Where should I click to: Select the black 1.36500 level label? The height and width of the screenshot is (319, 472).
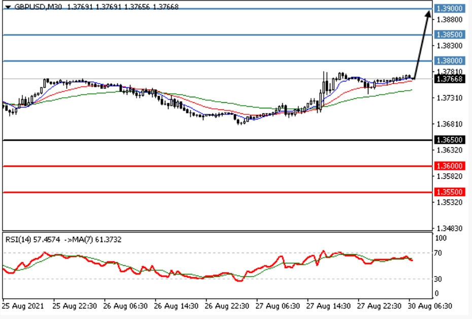point(450,140)
